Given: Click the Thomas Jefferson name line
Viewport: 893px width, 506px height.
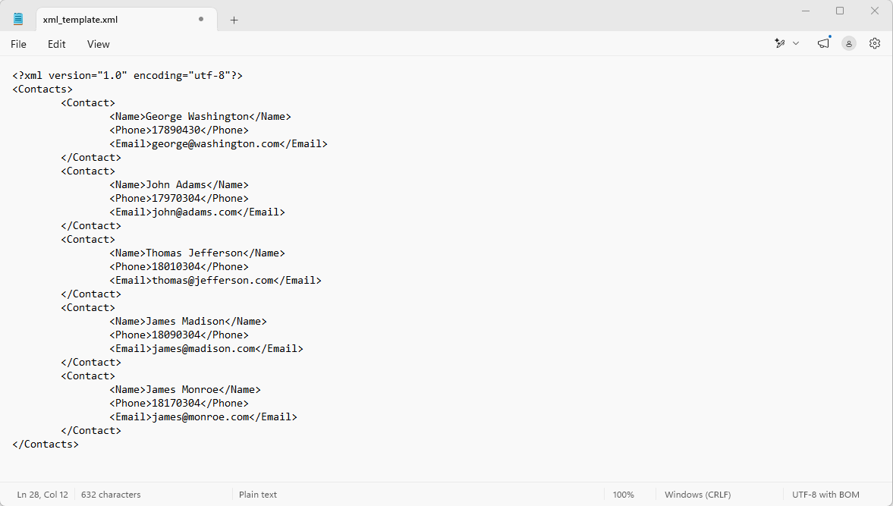Looking at the screenshot, I should pyautogui.click(x=197, y=253).
